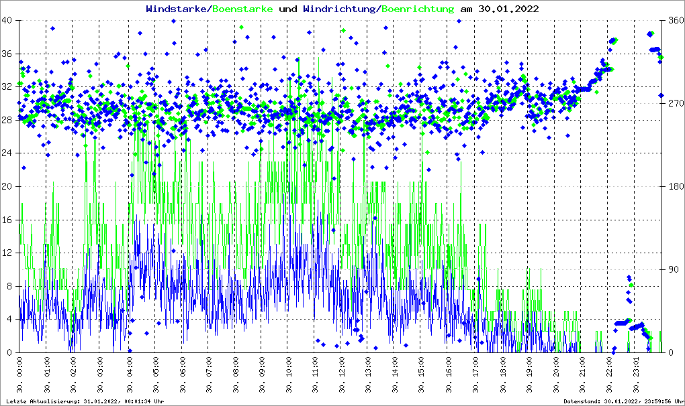The height and width of the screenshot is (406, 685).
Task: Select the blue Windrichtung title label
Action: pyautogui.click(x=340, y=9)
